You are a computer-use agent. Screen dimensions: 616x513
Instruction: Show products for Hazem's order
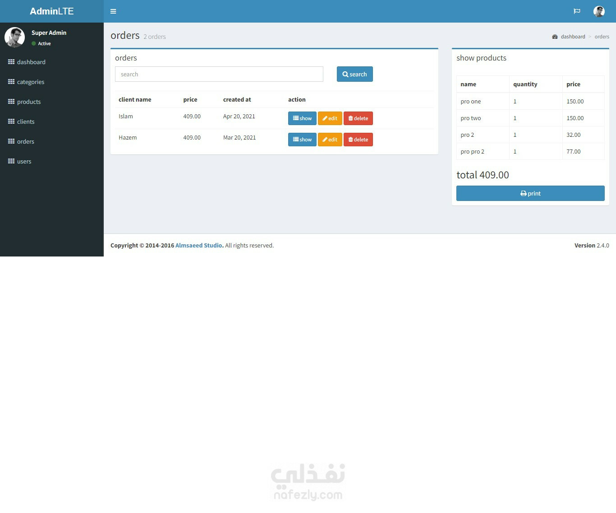tap(302, 140)
